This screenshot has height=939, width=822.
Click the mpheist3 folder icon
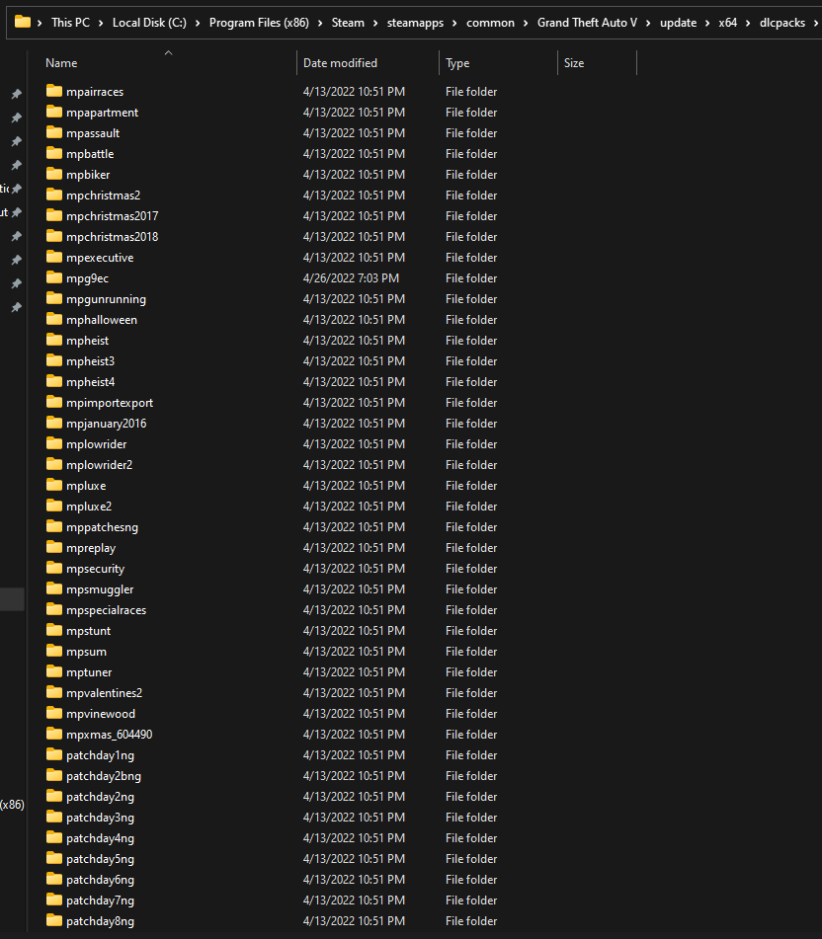point(54,360)
